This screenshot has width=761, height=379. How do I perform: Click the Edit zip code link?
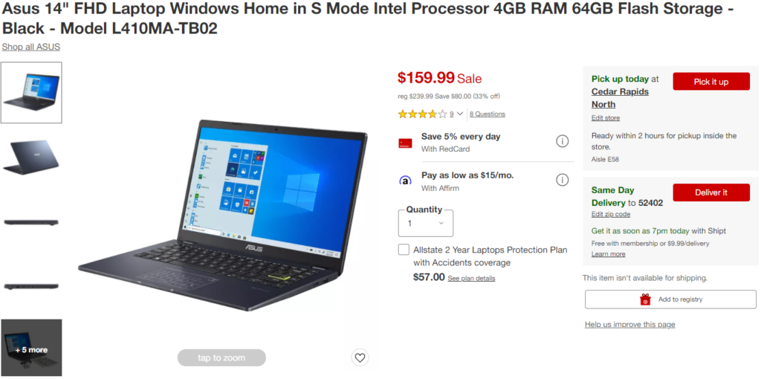click(x=611, y=214)
